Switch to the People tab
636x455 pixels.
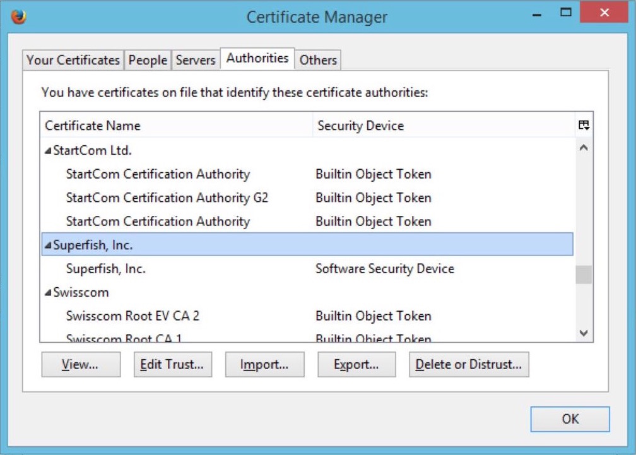(148, 60)
